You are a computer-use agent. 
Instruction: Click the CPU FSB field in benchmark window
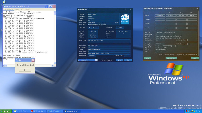click(x=176, y=38)
